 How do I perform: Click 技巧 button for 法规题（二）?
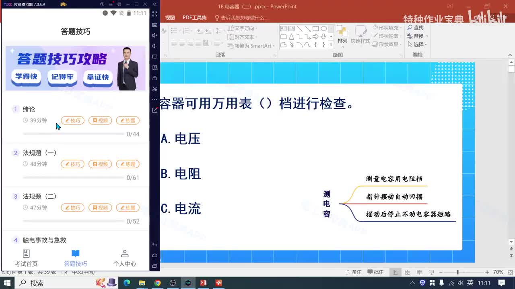pos(72,208)
